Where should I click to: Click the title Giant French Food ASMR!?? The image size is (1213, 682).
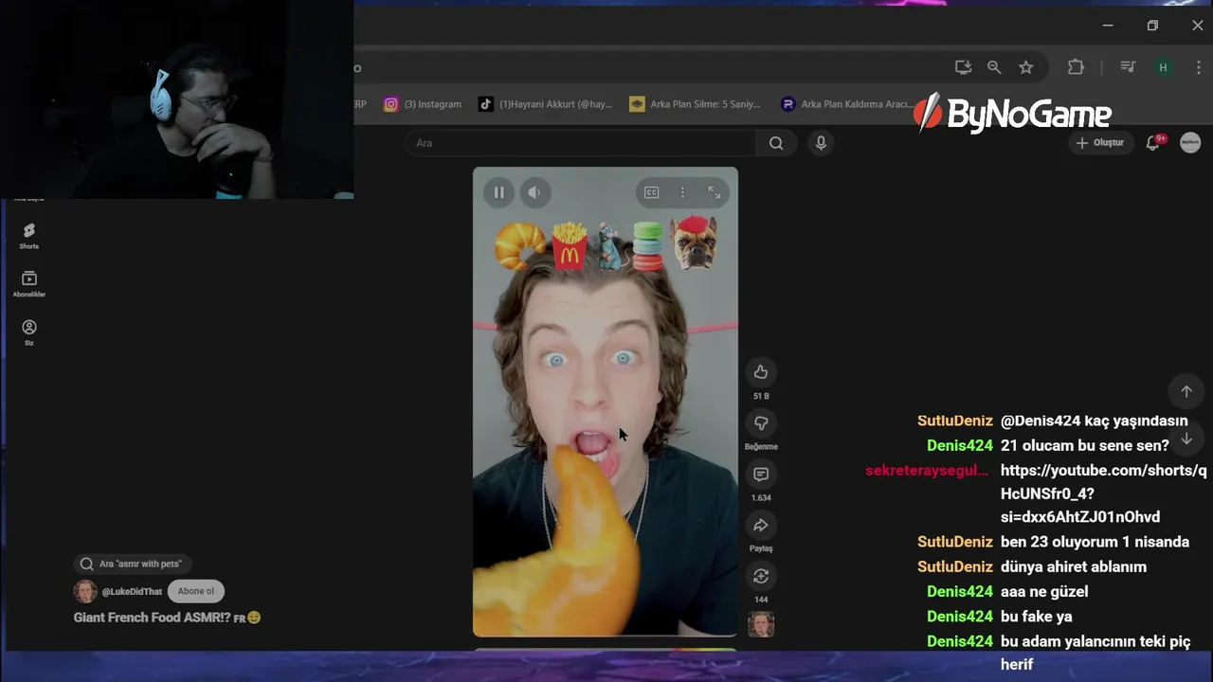(152, 618)
